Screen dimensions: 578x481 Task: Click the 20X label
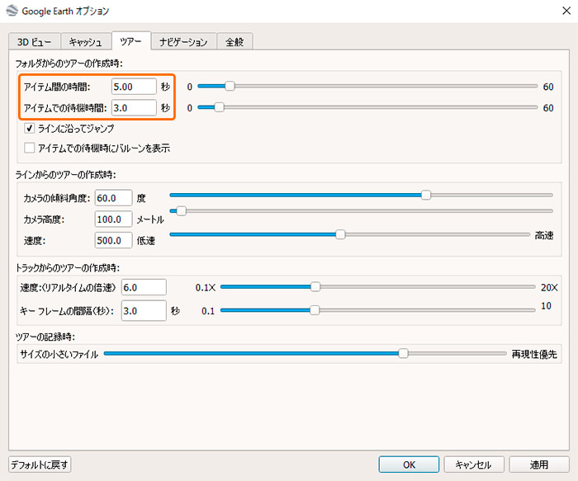549,287
